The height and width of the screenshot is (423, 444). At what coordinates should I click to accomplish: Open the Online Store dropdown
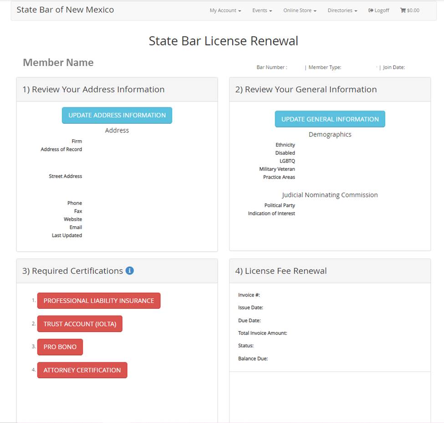coord(300,10)
